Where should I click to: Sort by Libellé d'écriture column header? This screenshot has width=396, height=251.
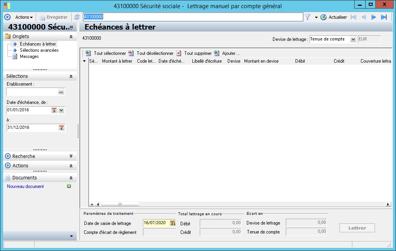coord(207,61)
